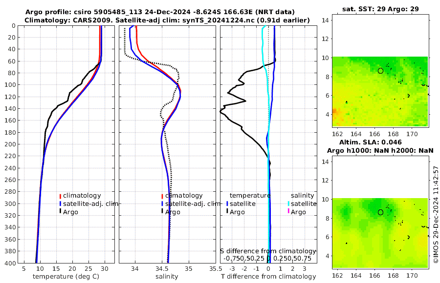
Task: Click the S difference scale values row
Action: pyautogui.click(x=268, y=258)
